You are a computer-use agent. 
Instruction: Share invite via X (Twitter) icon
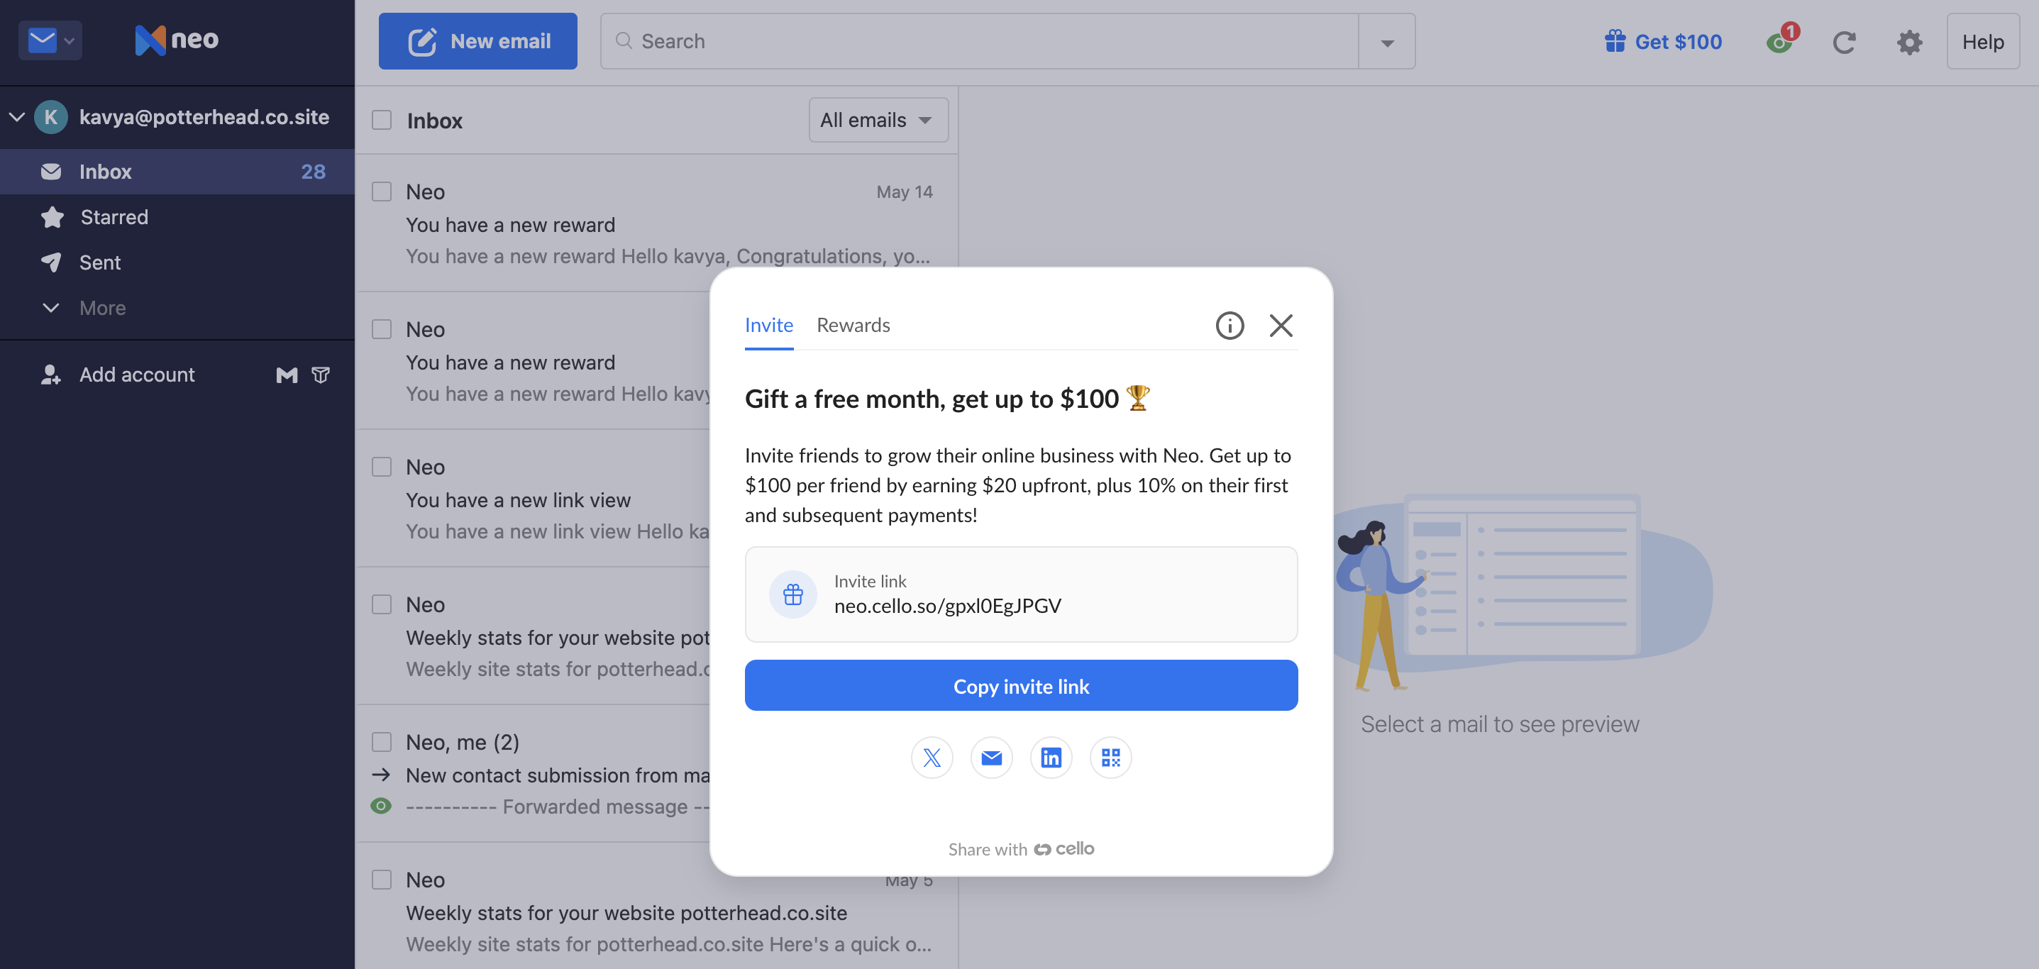coord(932,758)
